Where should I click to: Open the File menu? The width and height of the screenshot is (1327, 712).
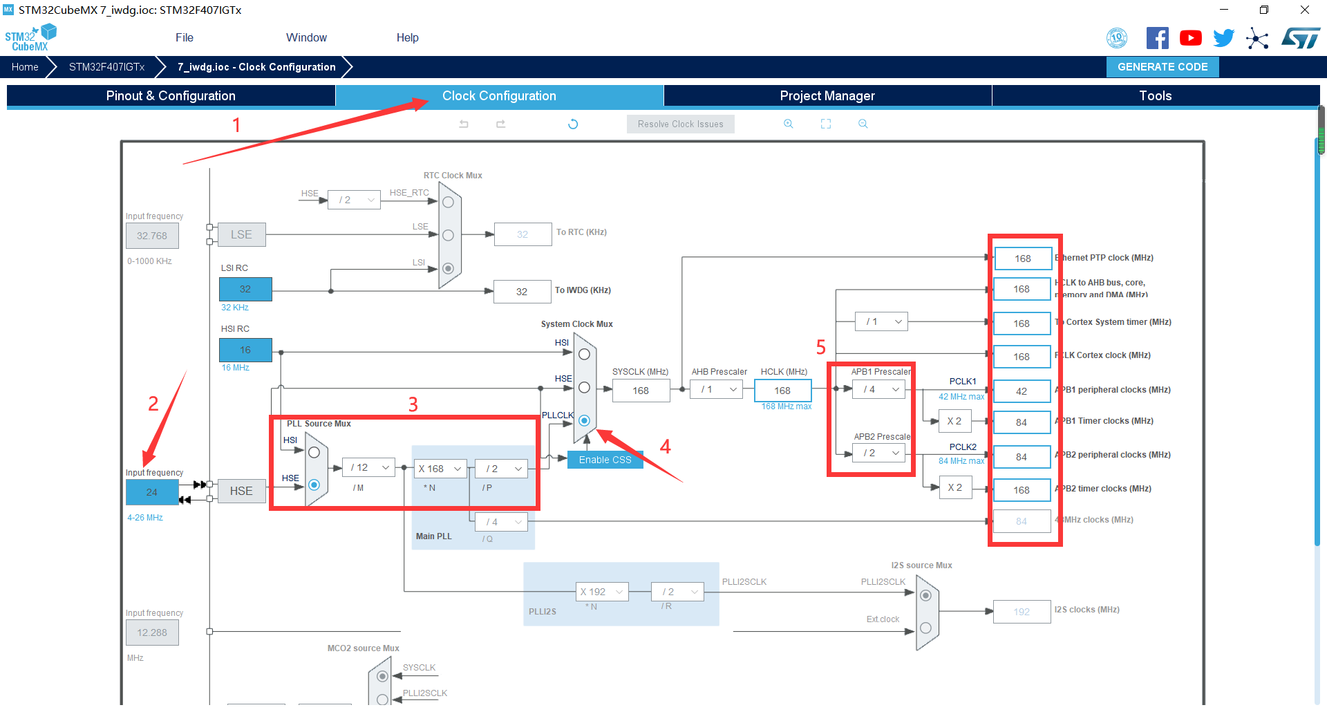184,38
